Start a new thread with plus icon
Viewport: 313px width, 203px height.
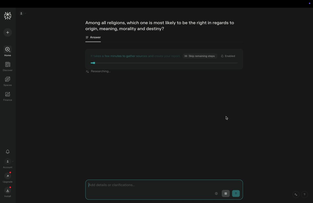coord(8,32)
